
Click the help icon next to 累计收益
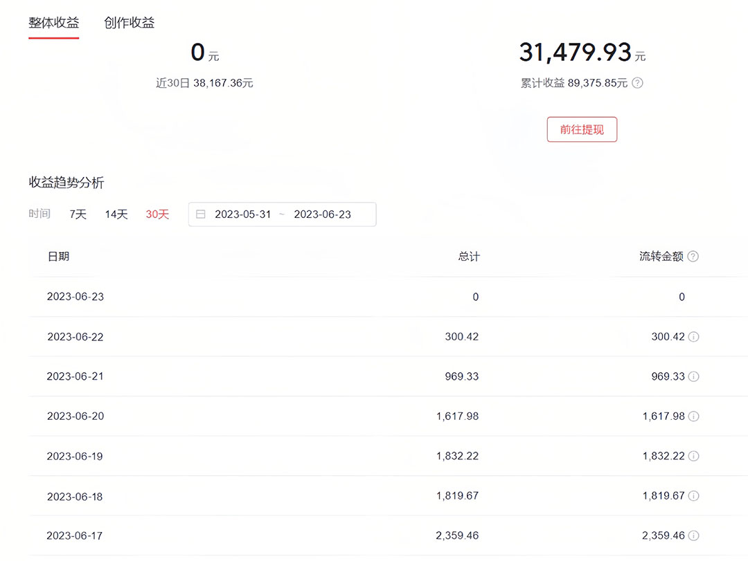[x=636, y=83]
